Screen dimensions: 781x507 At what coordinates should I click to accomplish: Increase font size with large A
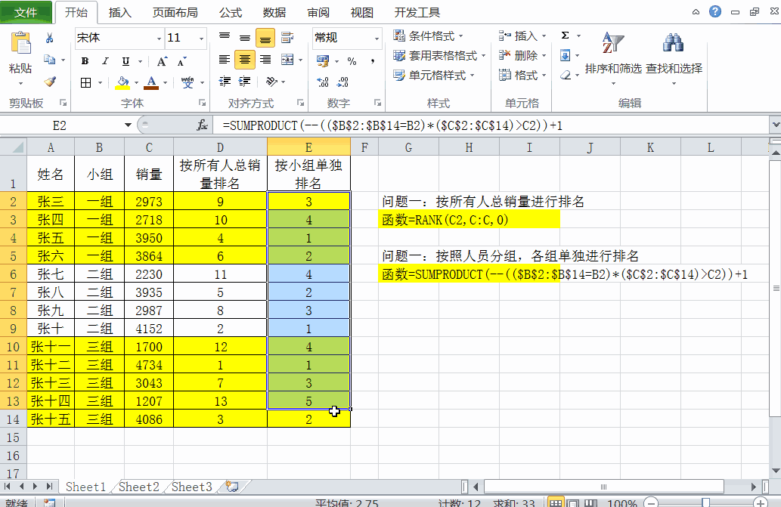(x=162, y=61)
